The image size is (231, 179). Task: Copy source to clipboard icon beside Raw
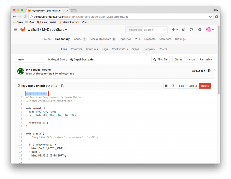click(x=167, y=86)
